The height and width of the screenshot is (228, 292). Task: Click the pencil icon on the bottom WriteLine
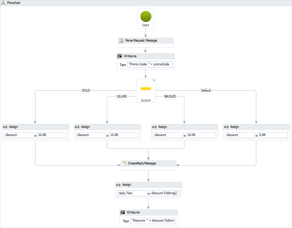pyautogui.click(x=122, y=212)
